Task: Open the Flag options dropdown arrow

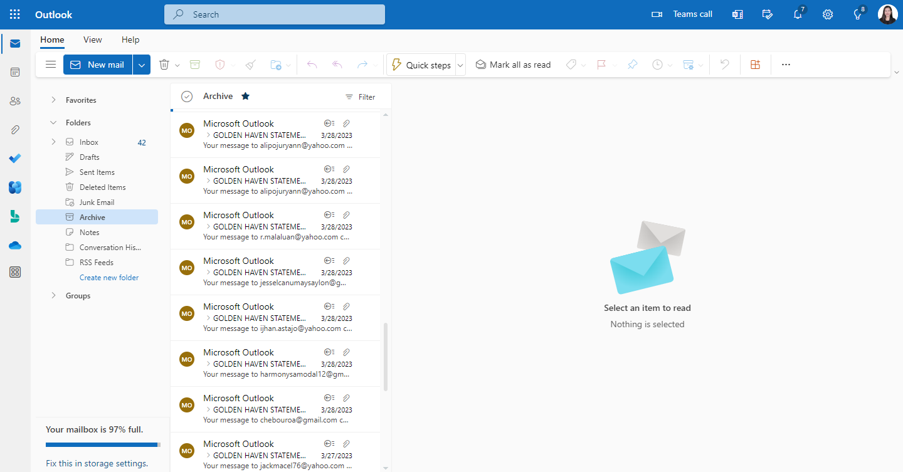Action: [x=614, y=65]
